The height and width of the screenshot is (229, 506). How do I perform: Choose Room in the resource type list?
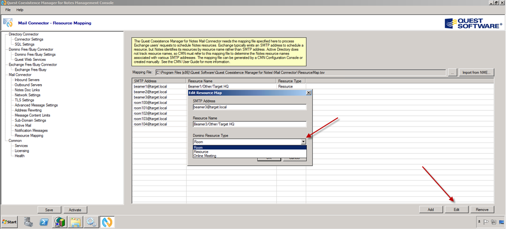point(250,147)
